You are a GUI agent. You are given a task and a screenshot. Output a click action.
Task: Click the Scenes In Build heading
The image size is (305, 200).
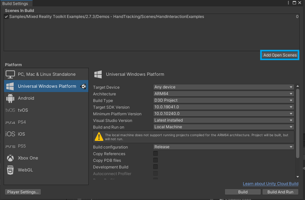(x=20, y=11)
